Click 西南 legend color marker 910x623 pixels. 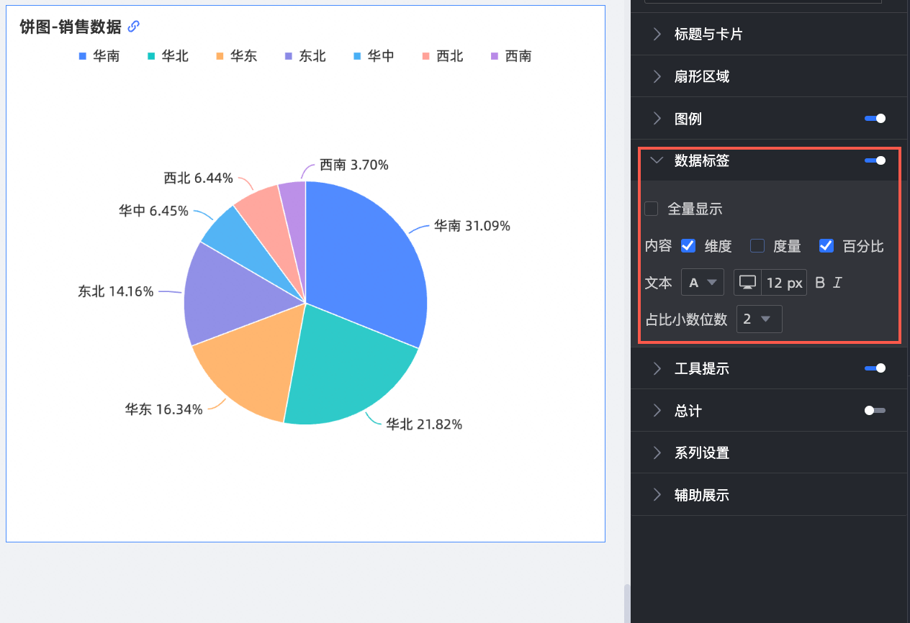pyautogui.click(x=494, y=56)
